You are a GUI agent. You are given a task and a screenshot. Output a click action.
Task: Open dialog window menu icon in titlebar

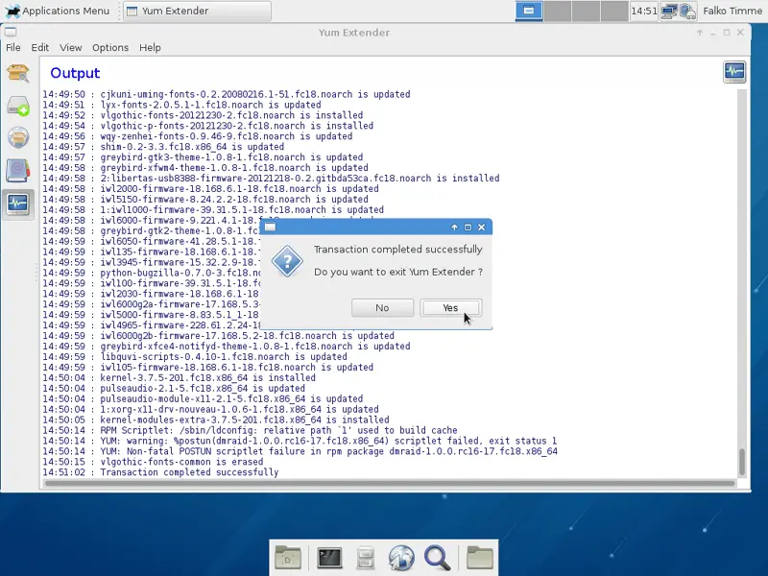click(x=270, y=227)
